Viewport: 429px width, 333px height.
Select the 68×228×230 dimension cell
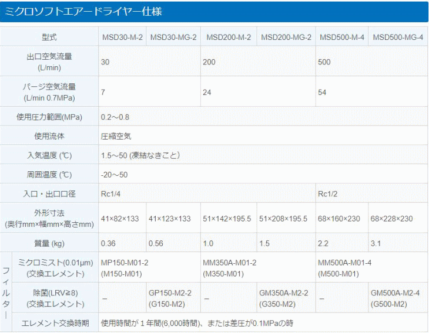click(x=391, y=219)
